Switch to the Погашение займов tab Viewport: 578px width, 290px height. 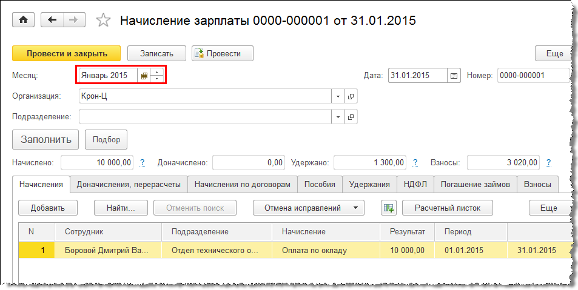tap(475, 185)
